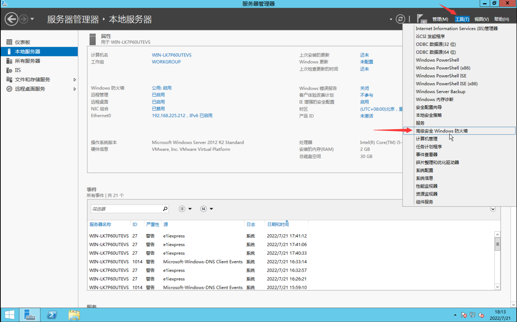Open the 帮助(H) menu
Screen dimensions: 517x322
pos(502,19)
